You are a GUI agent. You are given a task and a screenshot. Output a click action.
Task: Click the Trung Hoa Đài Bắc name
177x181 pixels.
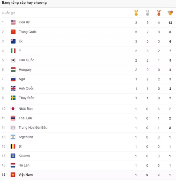point(33,128)
